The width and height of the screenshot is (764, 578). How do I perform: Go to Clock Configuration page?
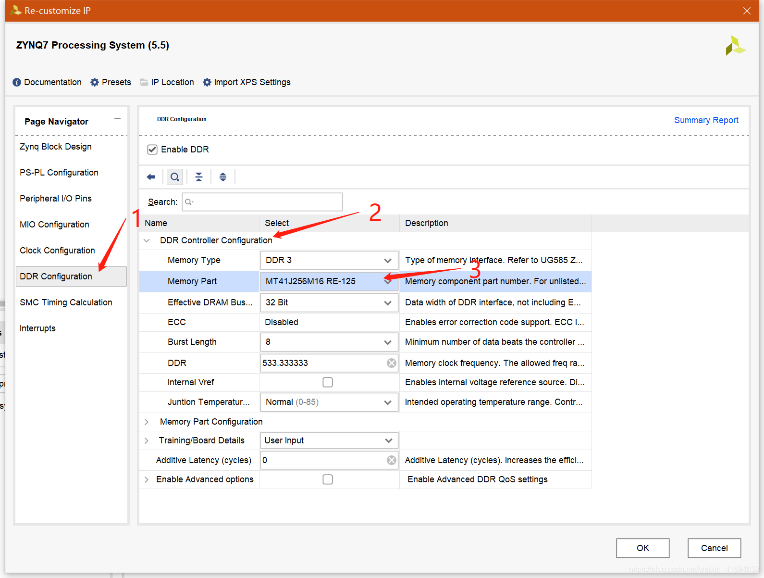(x=57, y=251)
